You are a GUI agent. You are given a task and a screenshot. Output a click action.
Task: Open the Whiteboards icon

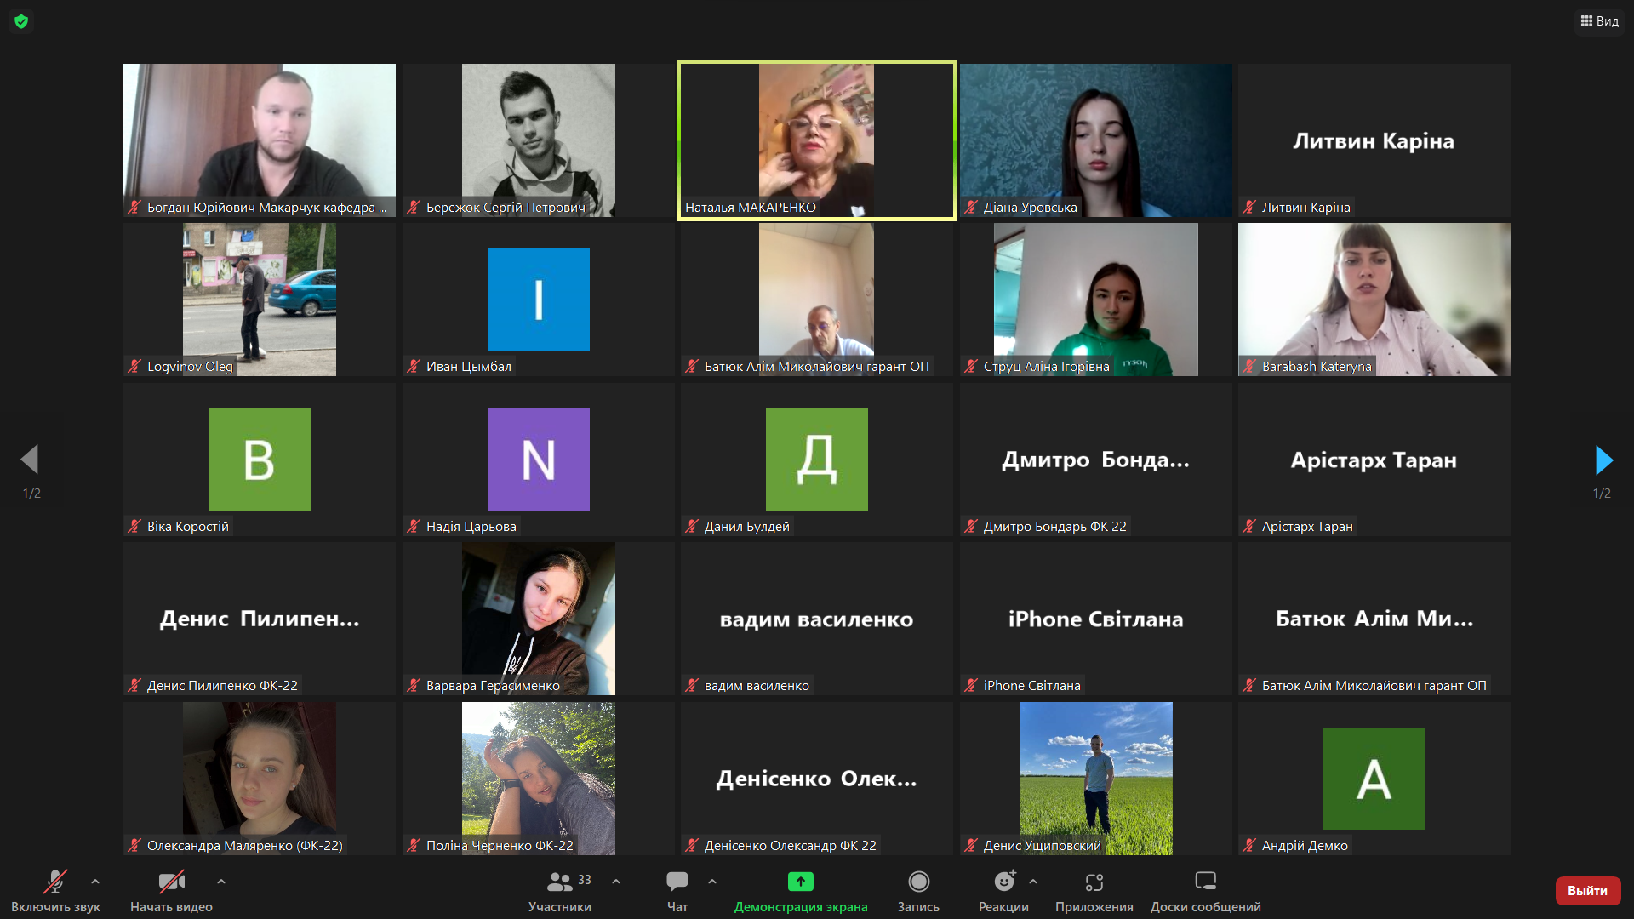click(x=1205, y=882)
